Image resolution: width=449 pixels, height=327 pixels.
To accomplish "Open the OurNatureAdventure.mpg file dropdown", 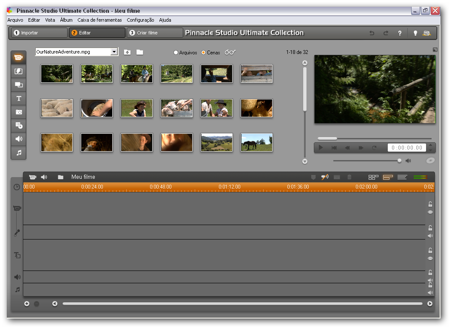I will [x=115, y=51].
